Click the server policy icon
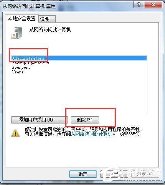 click(16, 33)
